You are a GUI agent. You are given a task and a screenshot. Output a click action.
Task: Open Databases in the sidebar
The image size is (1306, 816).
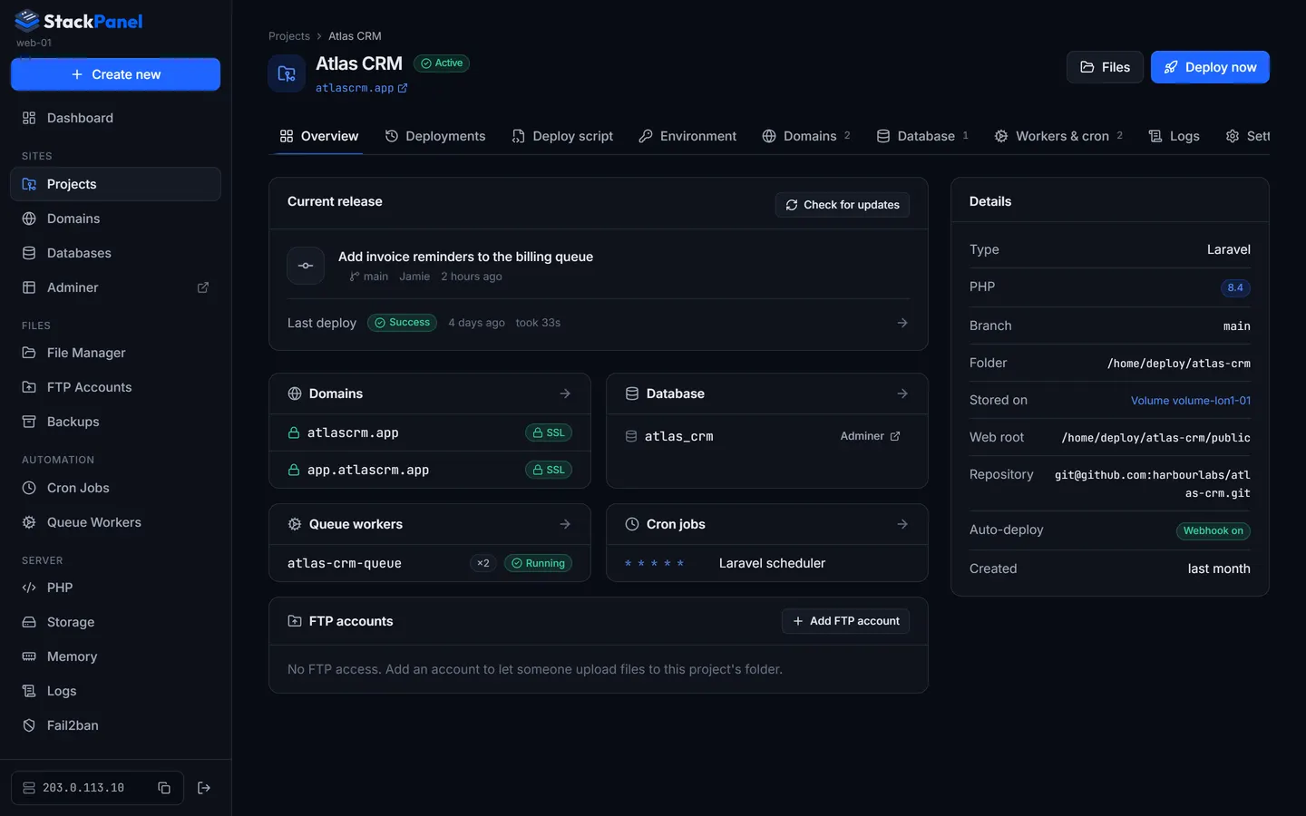click(115, 253)
